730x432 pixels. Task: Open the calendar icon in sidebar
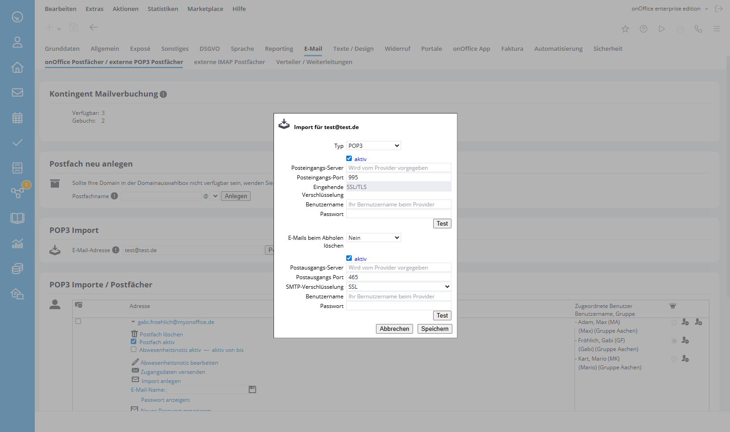click(17, 118)
